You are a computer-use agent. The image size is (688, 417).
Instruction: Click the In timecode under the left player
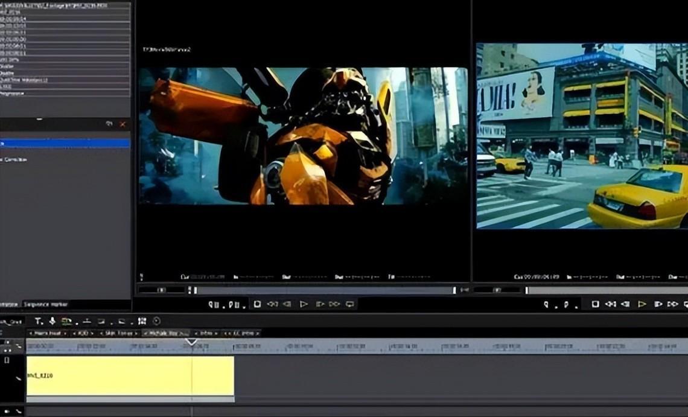pos(253,277)
